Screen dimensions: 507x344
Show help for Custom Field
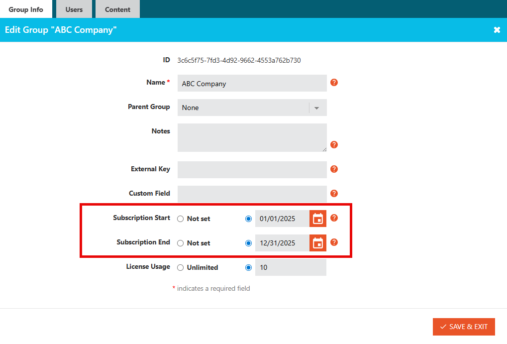(x=334, y=194)
